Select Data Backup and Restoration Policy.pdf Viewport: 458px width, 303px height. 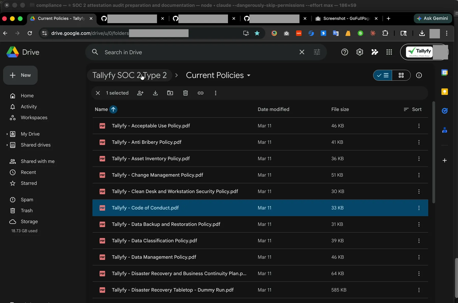[260, 224]
